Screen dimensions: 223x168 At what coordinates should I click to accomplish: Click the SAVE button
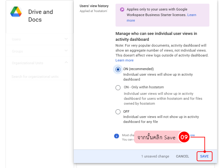(x=204, y=156)
